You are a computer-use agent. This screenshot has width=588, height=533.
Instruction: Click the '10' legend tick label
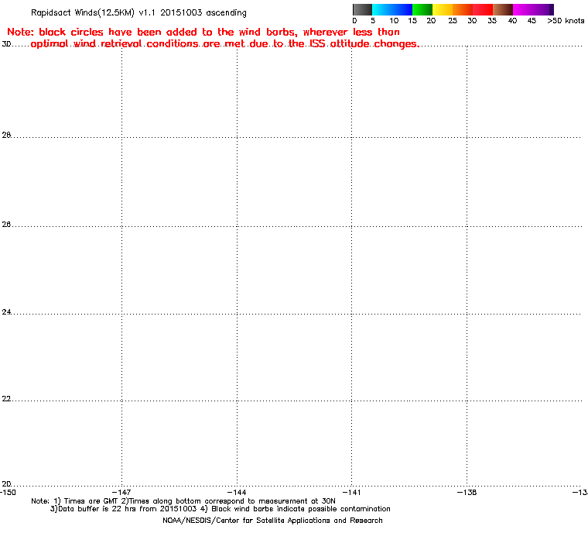coord(394,21)
